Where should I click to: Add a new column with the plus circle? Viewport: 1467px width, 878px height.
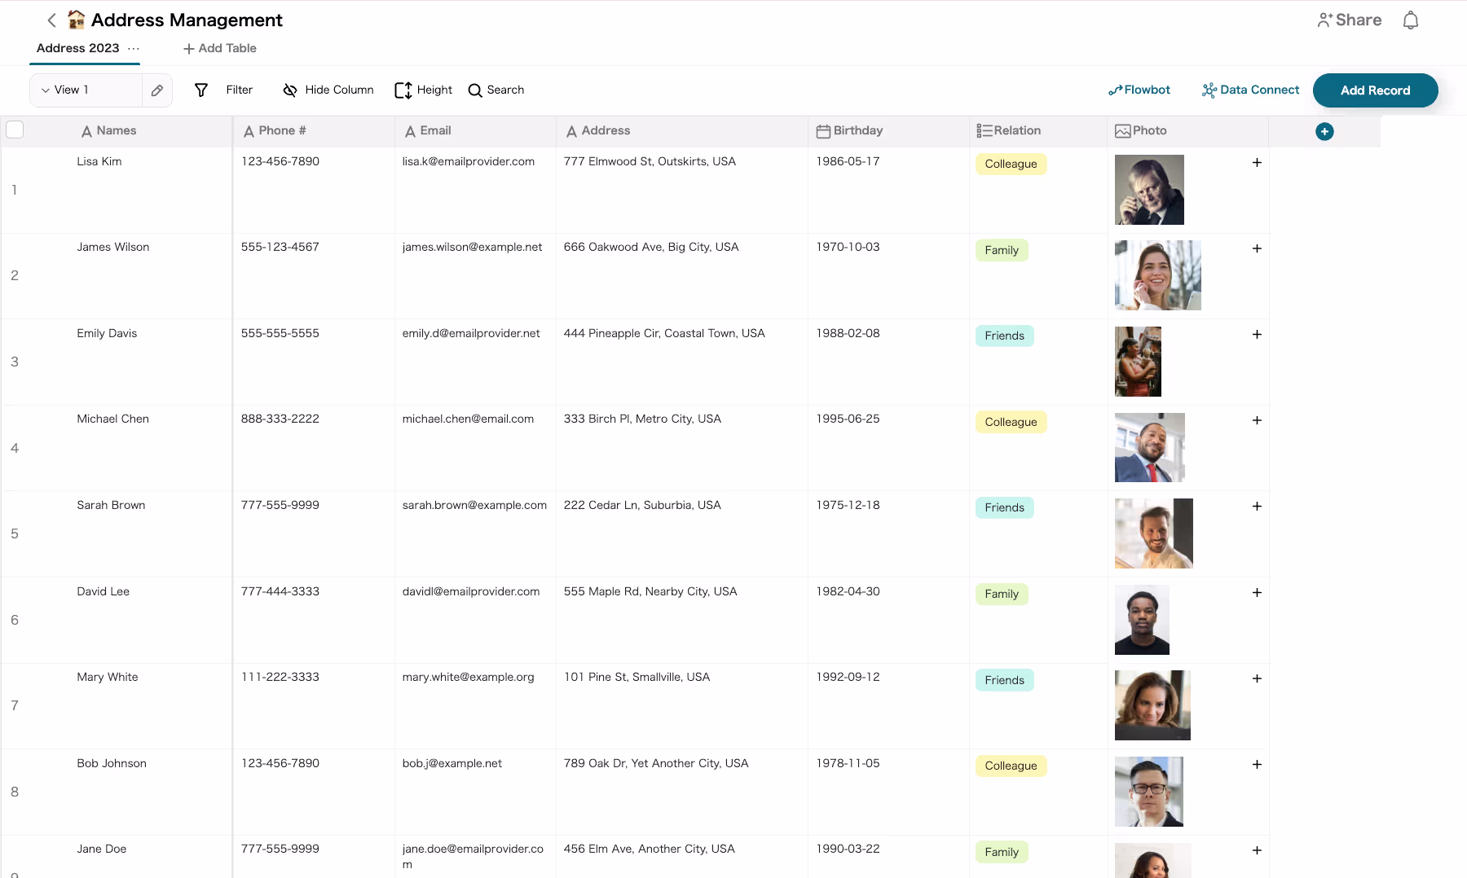(1324, 131)
